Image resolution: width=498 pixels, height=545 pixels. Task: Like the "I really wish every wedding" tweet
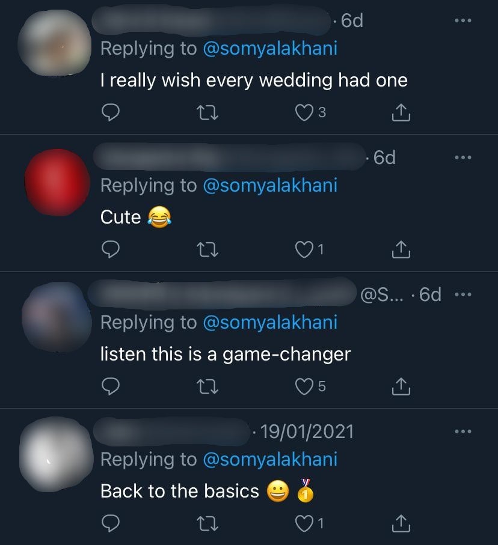tap(306, 112)
